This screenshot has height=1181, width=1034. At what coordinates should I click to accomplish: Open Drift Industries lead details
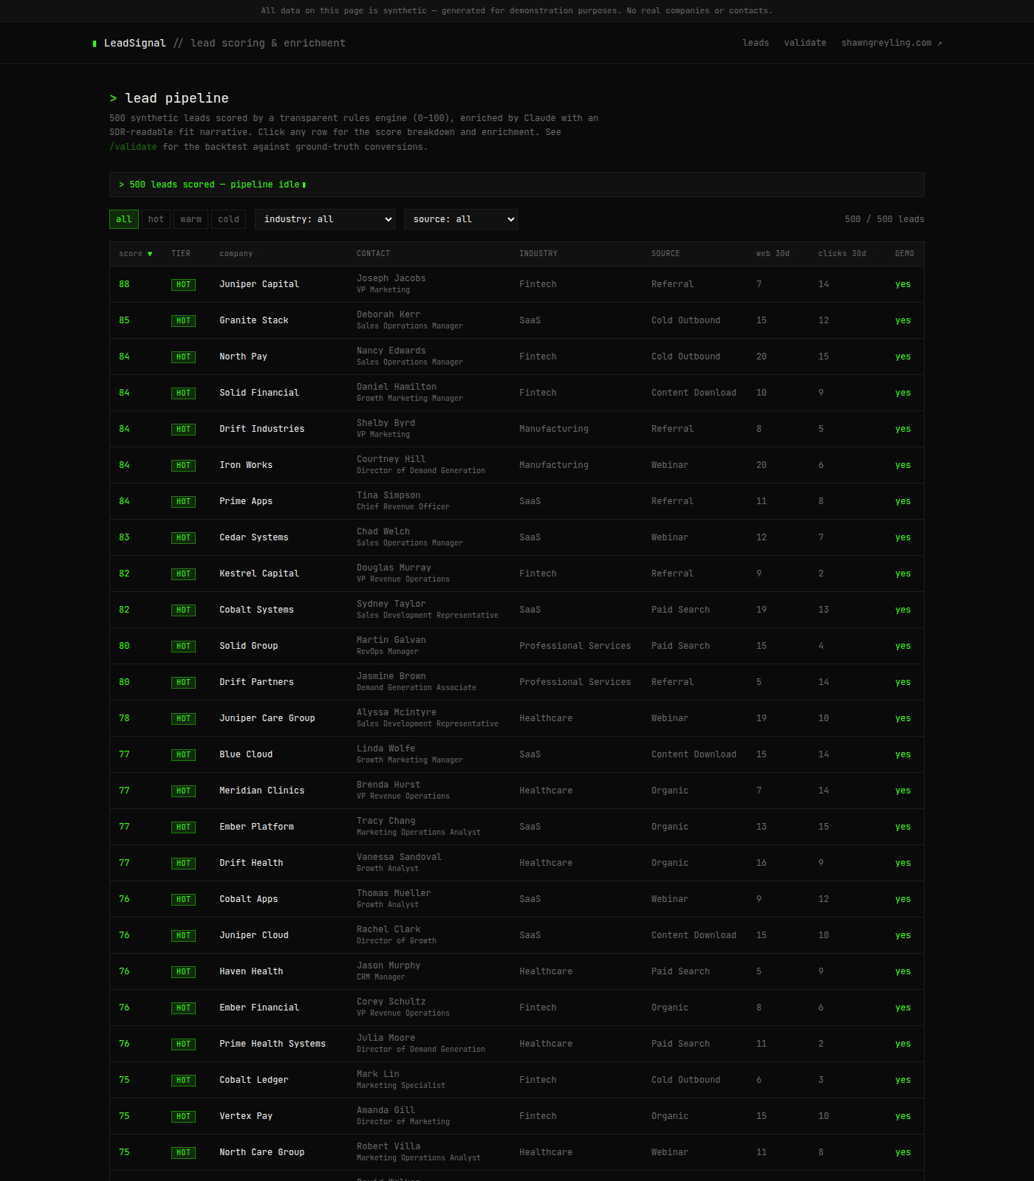517,429
